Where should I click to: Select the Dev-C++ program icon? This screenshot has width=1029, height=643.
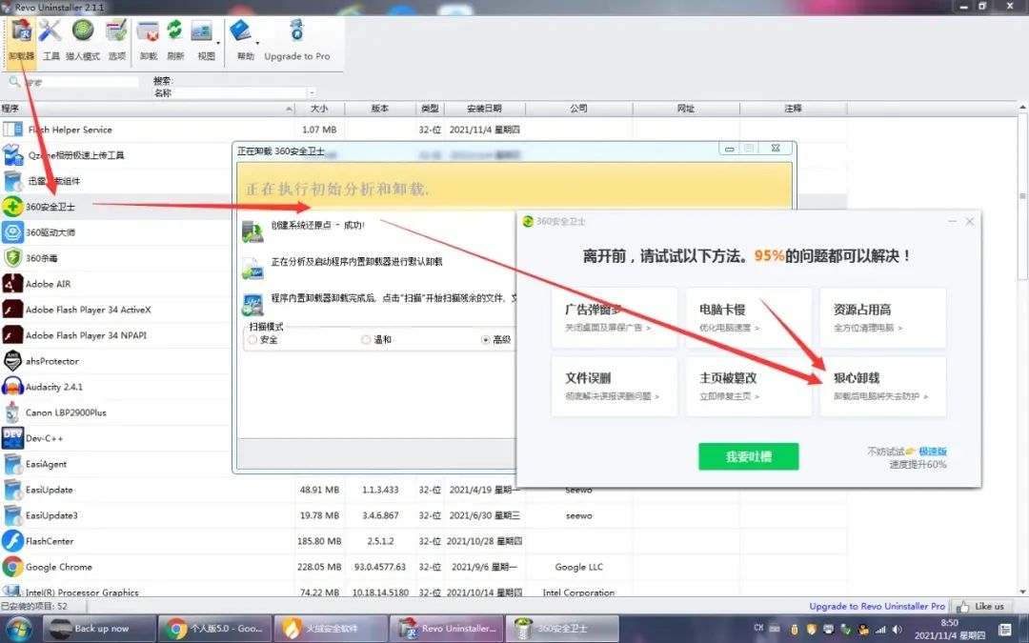tap(12, 437)
